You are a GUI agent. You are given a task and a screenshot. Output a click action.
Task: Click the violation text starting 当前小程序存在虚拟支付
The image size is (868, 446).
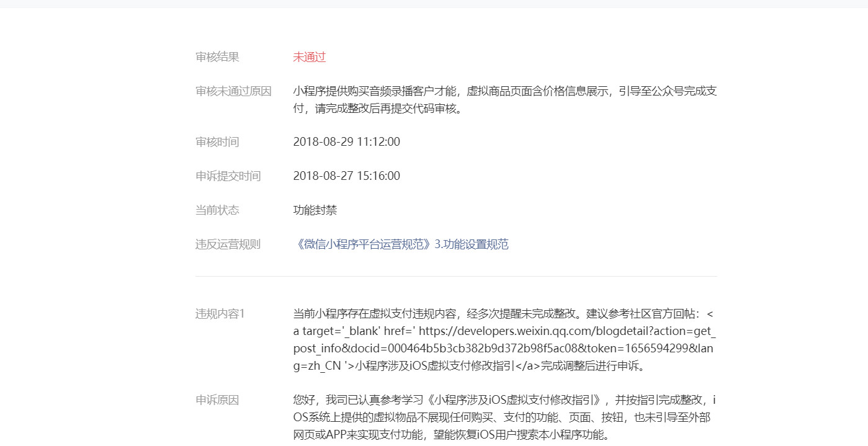tap(505, 340)
